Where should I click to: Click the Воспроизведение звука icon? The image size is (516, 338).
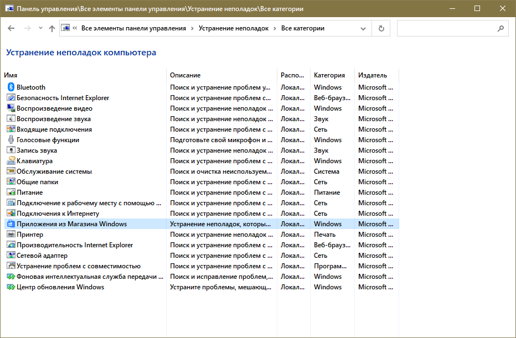11,119
